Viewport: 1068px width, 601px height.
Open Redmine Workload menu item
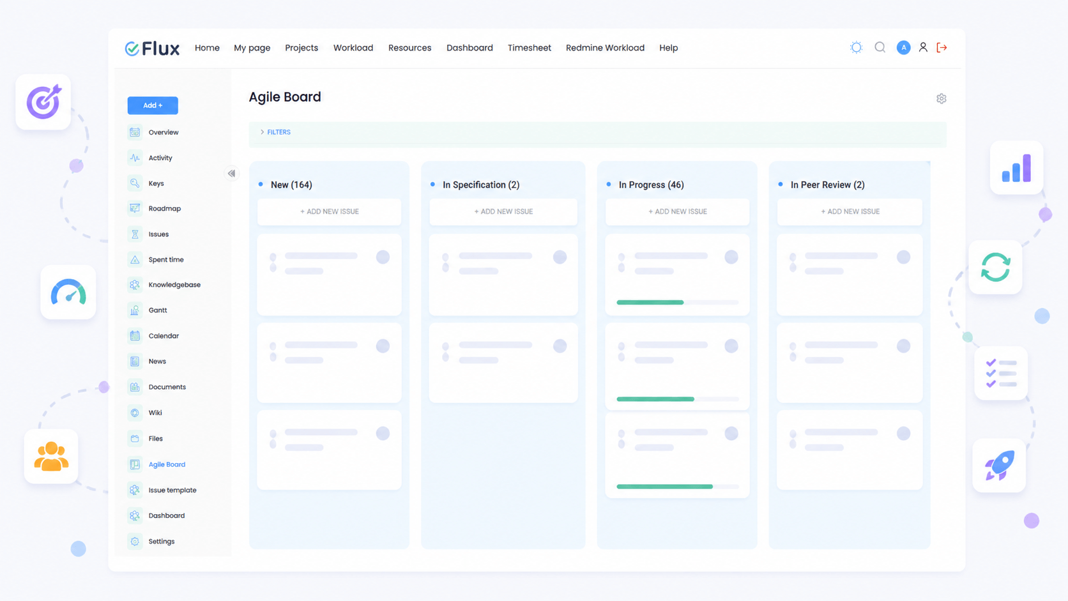605,48
